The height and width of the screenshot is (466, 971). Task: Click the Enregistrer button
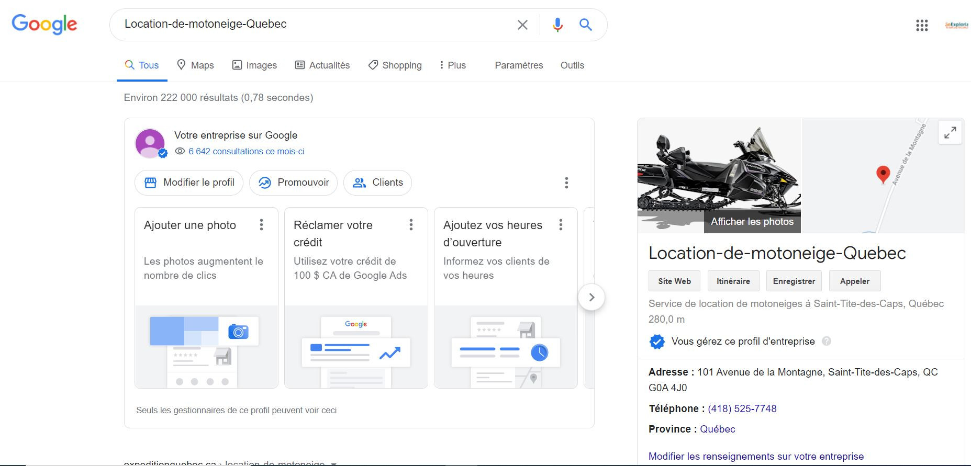click(794, 281)
